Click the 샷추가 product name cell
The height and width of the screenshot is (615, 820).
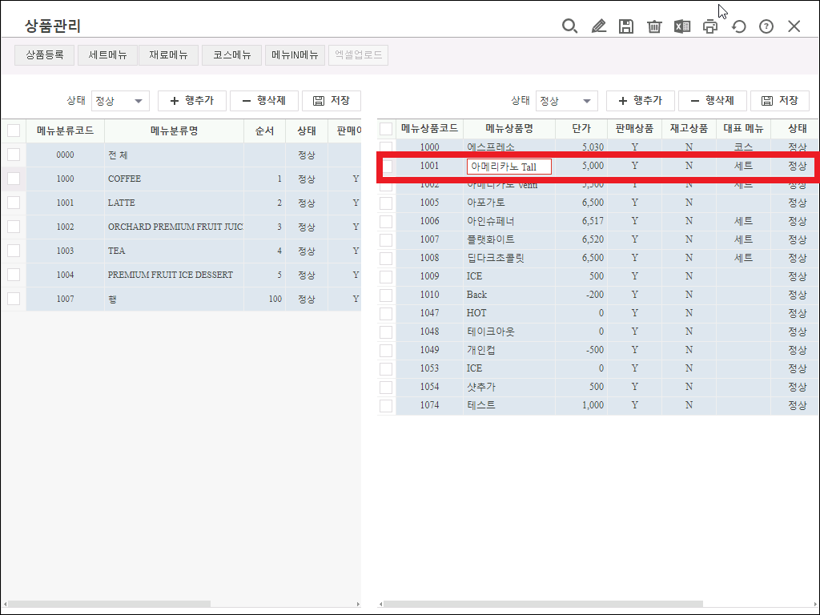click(x=508, y=387)
